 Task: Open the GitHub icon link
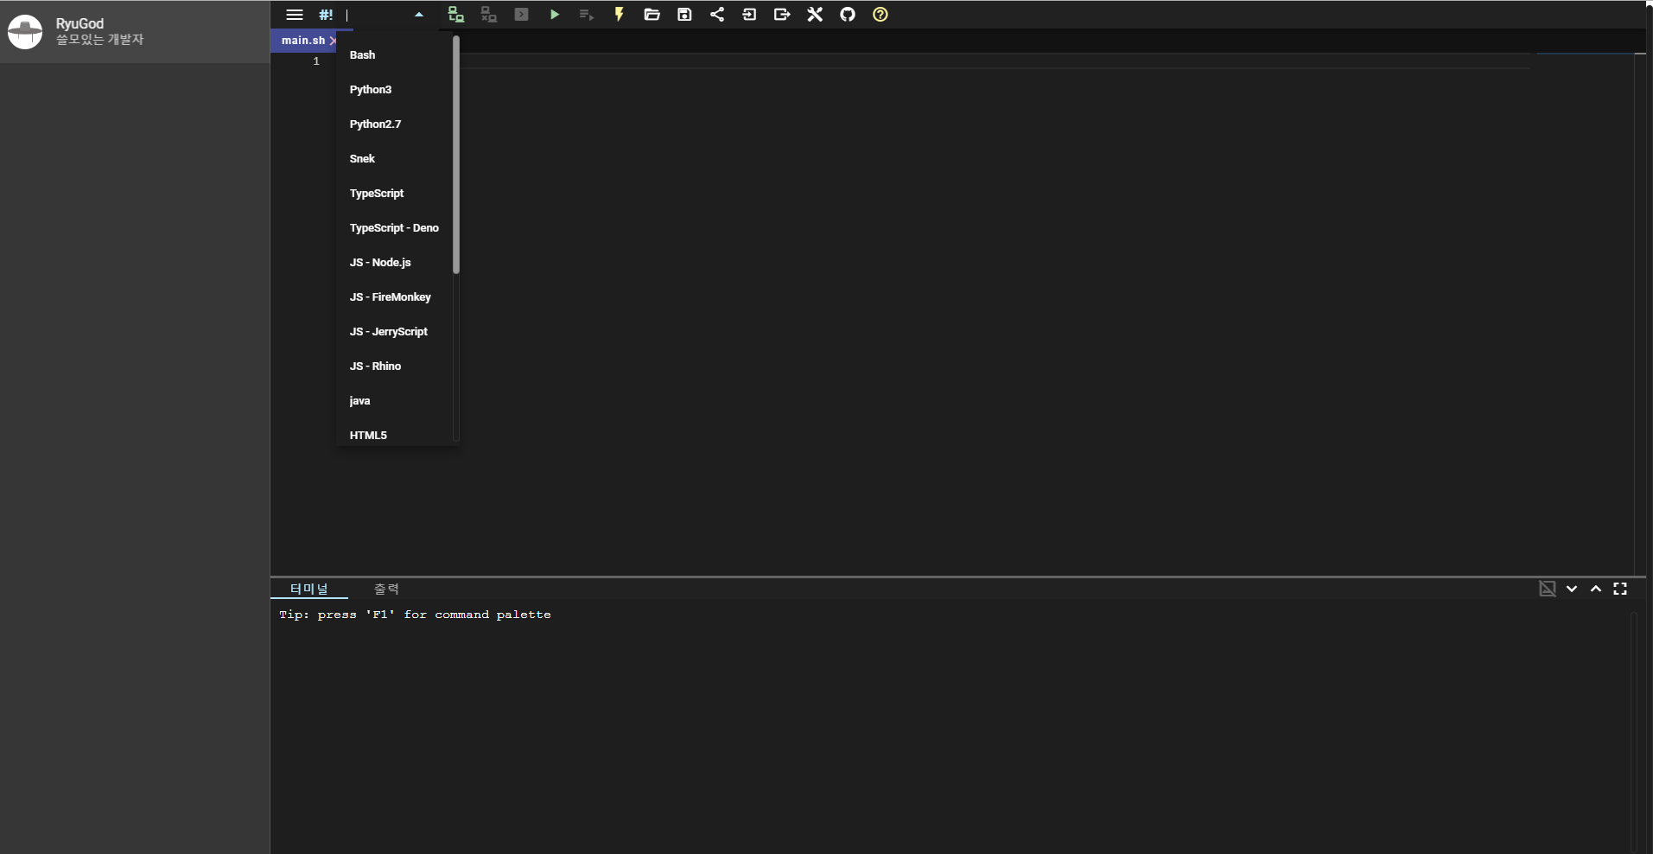(848, 15)
